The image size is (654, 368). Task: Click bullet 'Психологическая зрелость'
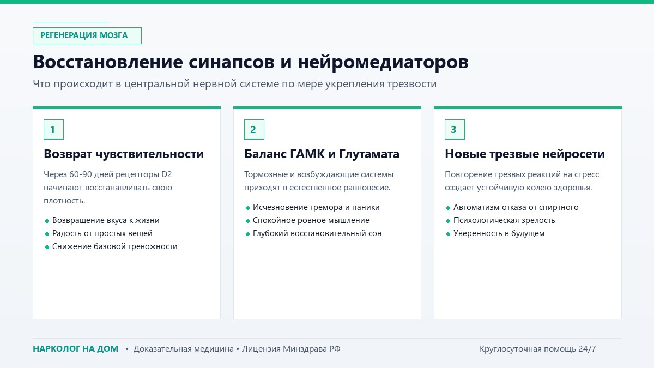click(504, 220)
